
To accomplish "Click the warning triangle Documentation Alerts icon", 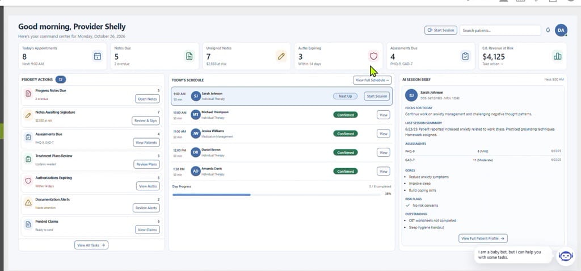I will click(28, 203).
